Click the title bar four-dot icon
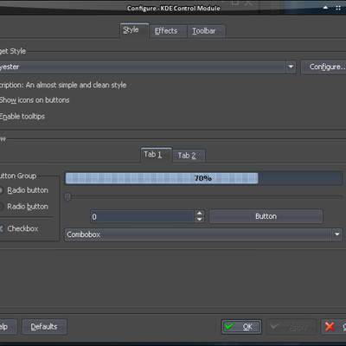The height and width of the screenshot is (346, 346). (x=338, y=8)
